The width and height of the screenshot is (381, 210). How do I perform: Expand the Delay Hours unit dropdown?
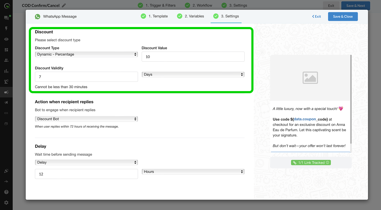tap(193, 172)
